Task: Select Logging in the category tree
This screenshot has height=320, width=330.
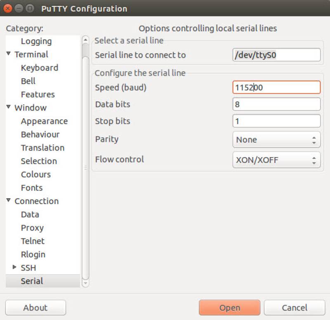Action: [x=36, y=41]
